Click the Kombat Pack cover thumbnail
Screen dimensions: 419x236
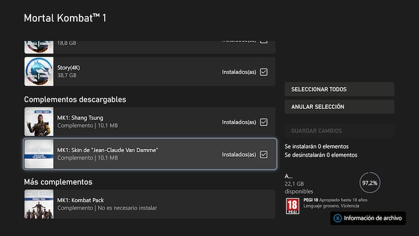[x=39, y=204]
